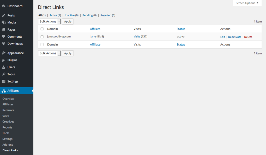Click the Plugins plug icon
Screen dimensions: 266x155
[4, 60]
